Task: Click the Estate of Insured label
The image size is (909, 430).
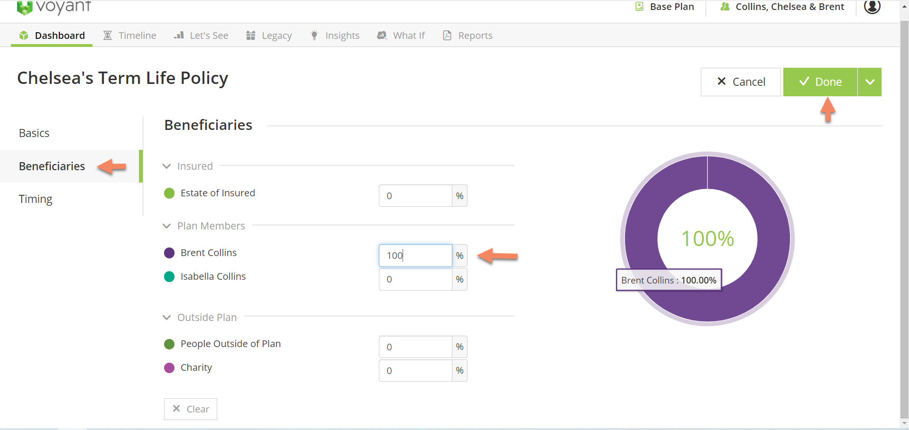Action: click(218, 193)
